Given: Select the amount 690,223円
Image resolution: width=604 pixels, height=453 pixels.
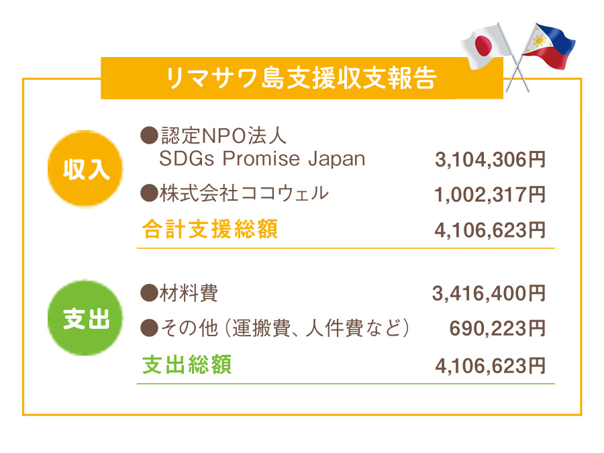Looking at the screenshot, I should [497, 329].
